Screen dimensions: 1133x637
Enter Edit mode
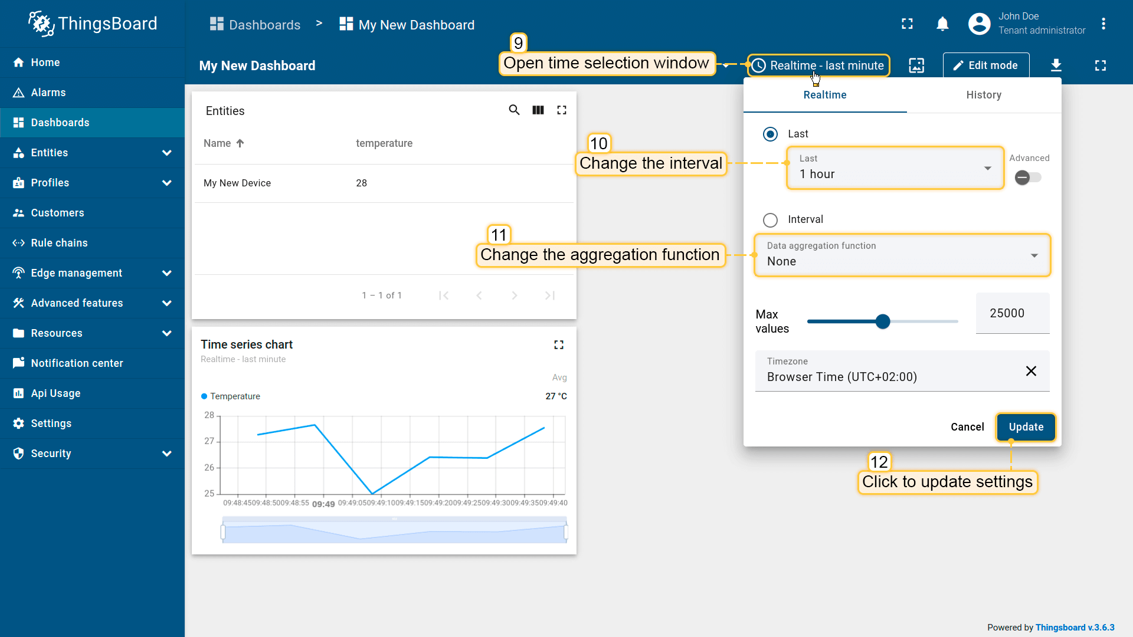[x=985, y=65]
